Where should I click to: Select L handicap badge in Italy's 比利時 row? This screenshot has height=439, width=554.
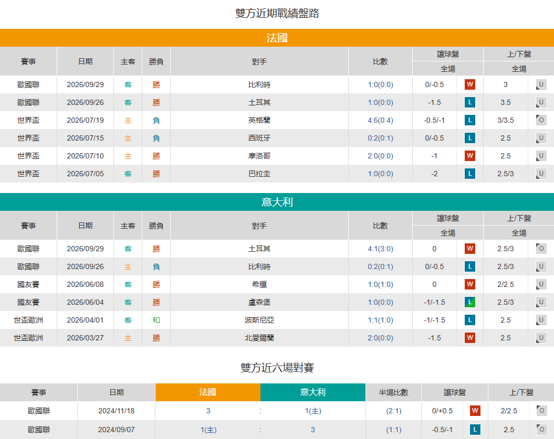pos(469,266)
